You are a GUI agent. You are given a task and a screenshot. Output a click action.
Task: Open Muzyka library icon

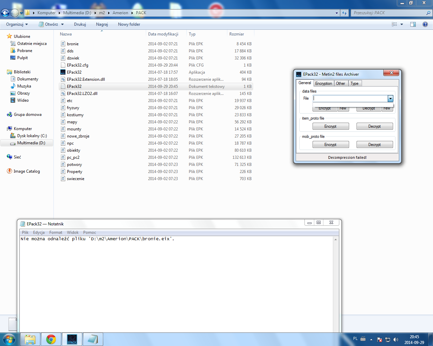tap(13, 86)
